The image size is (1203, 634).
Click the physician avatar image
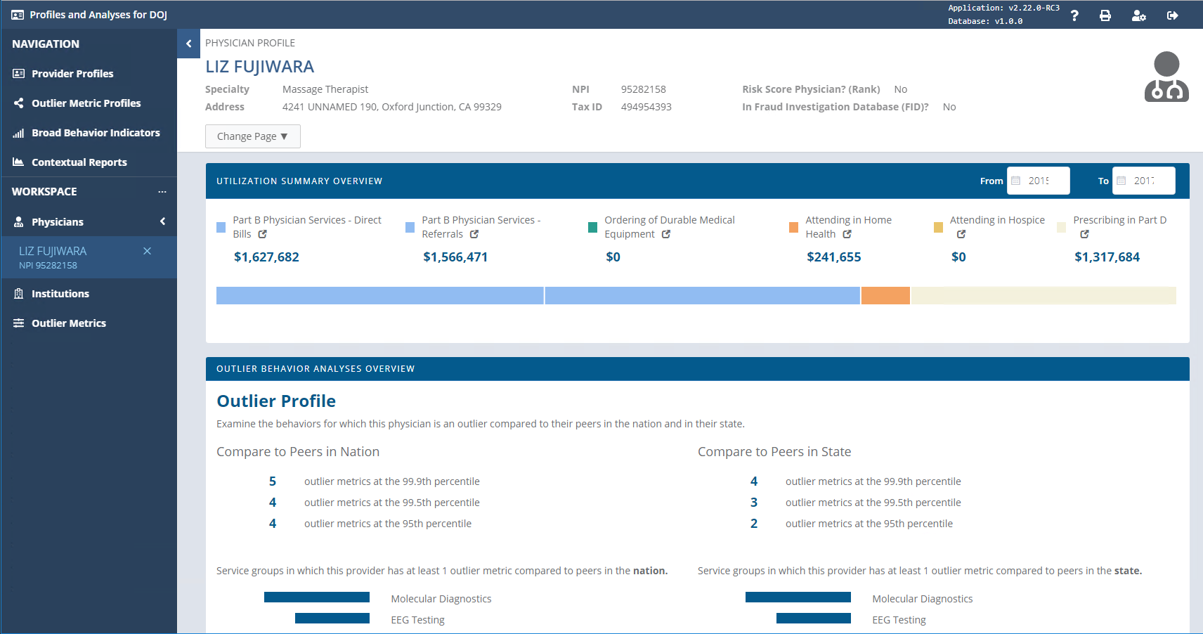(1166, 77)
